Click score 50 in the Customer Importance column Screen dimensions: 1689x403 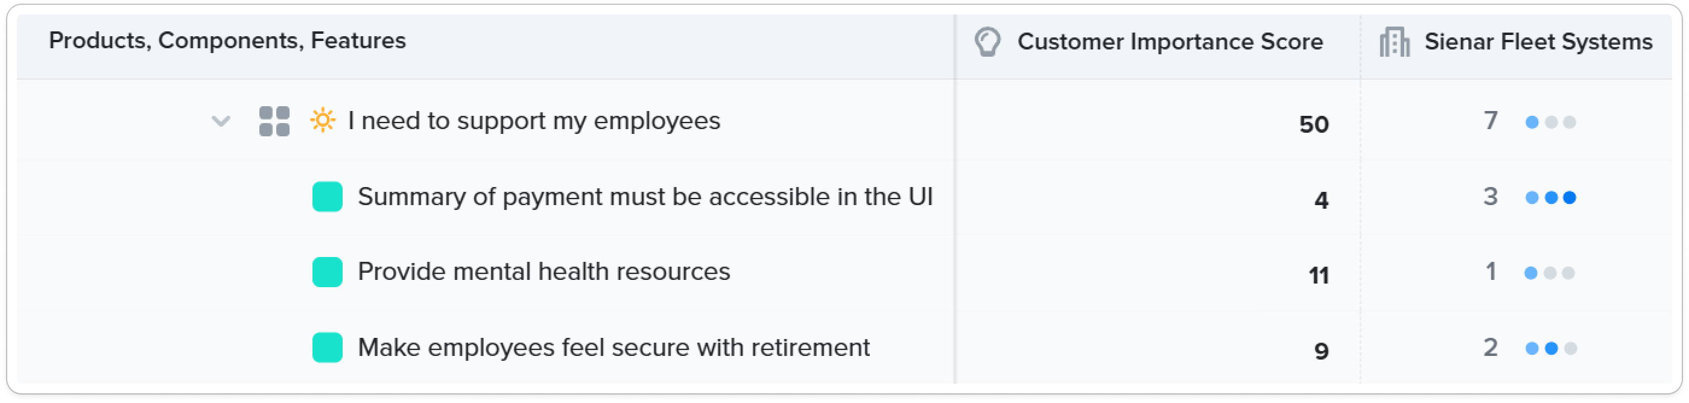tap(1314, 124)
